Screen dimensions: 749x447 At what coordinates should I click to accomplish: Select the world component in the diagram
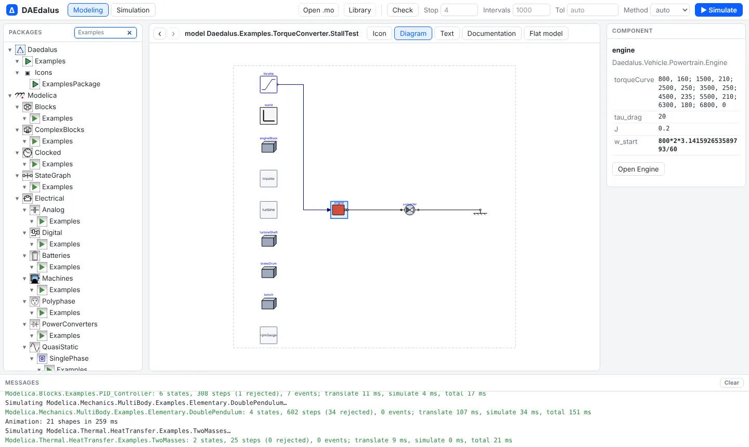point(268,115)
